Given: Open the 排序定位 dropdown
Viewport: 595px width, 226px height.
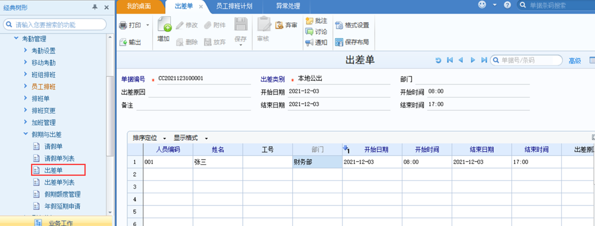Looking at the screenshot, I should click(149, 138).
